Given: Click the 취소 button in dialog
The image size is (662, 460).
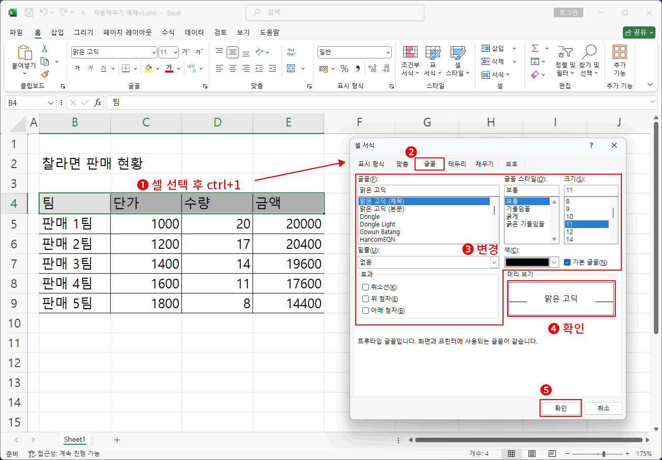Looking at the screenshot, I should click(x=603, y=408).
